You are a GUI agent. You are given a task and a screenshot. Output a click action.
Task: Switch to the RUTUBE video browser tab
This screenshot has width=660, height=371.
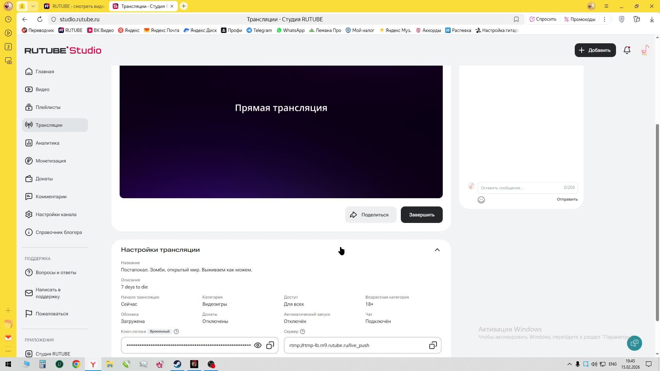point(75,6)
